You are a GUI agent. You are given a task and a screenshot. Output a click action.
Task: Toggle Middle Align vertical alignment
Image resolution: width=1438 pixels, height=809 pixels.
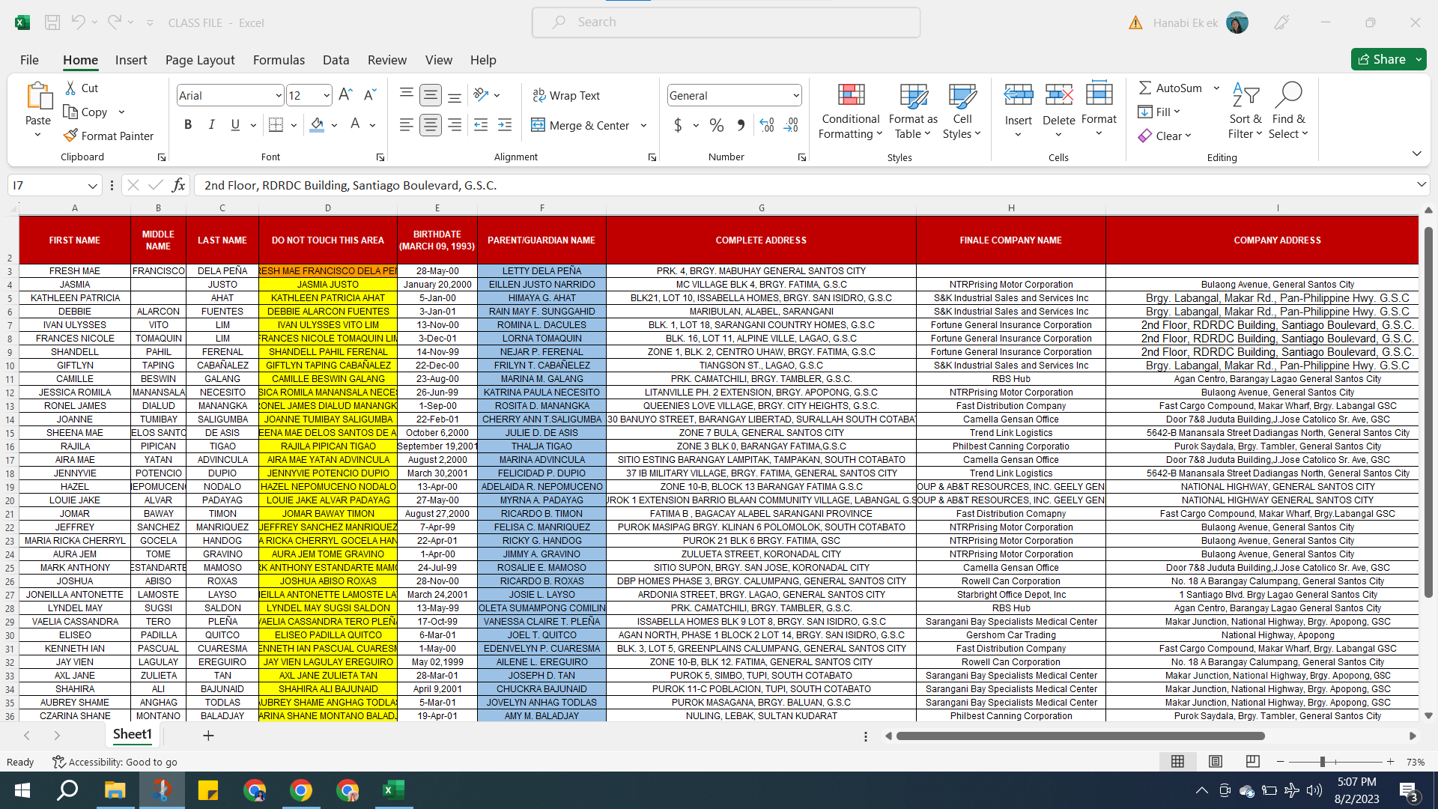[430, 95]
